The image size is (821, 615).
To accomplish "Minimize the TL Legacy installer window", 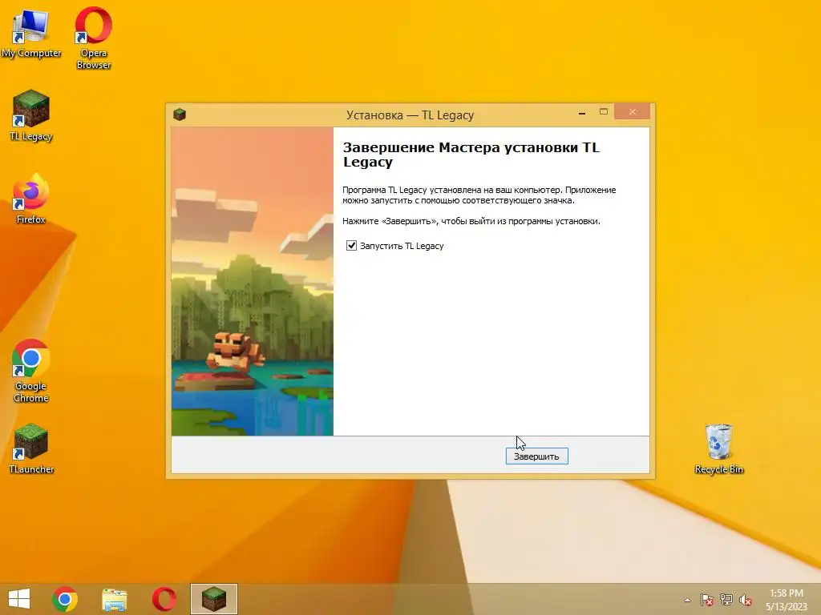I will point(582,112).
